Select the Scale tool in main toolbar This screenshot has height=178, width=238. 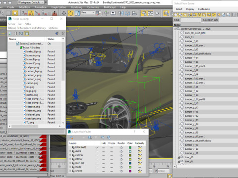pyautogui.click(x=77, y=13)
